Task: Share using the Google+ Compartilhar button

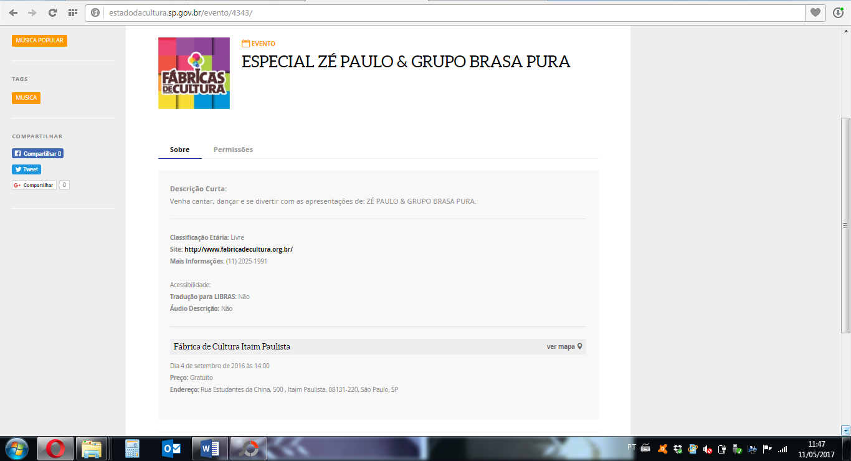Action: pyautogui.click(x=34, y=185)
